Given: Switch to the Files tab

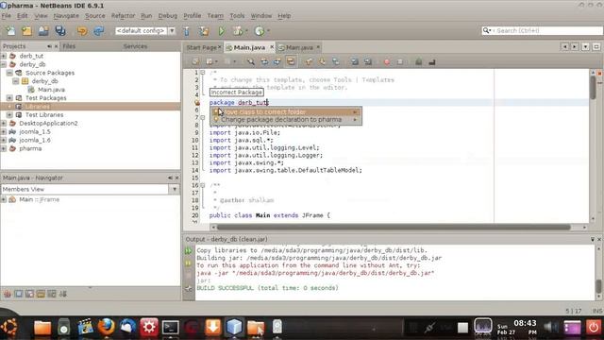Looking at the screenshot, I should point(69,46).
